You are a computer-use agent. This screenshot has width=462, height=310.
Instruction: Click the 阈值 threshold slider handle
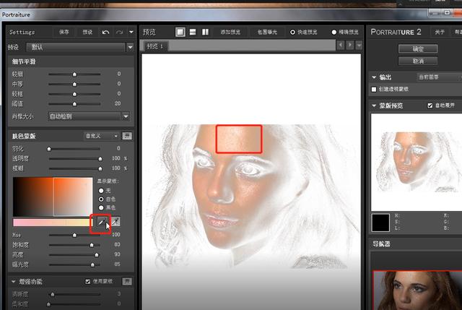tap(74, 104)
